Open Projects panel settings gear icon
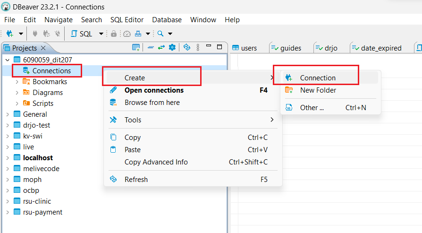The width and height of the screenshot is (422, 233). click(x=172, y=47)
